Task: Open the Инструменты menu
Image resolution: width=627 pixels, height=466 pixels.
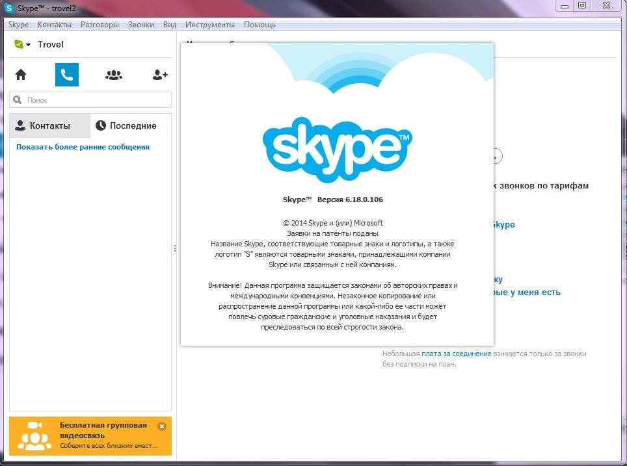Action: tap(209, 25)
